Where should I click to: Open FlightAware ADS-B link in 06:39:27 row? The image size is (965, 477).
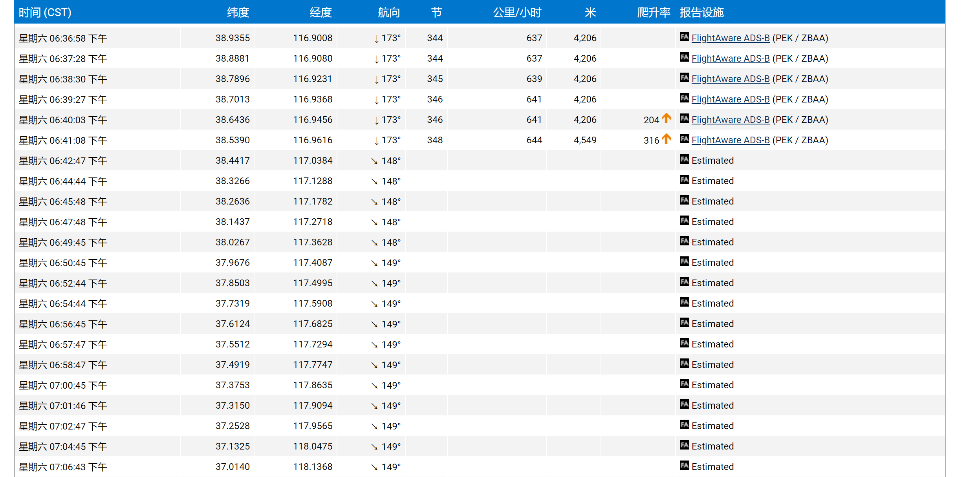tap(731, 99)
